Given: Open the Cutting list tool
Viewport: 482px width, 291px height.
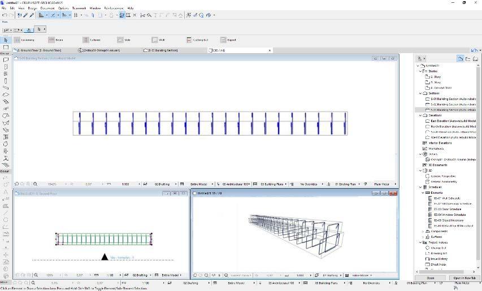Looking at the screenshot, I should [197, 40].
